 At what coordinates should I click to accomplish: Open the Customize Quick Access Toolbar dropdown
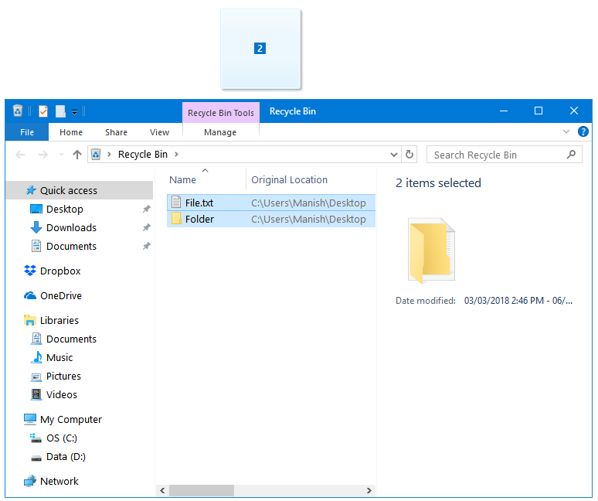[x=75, y=112]
